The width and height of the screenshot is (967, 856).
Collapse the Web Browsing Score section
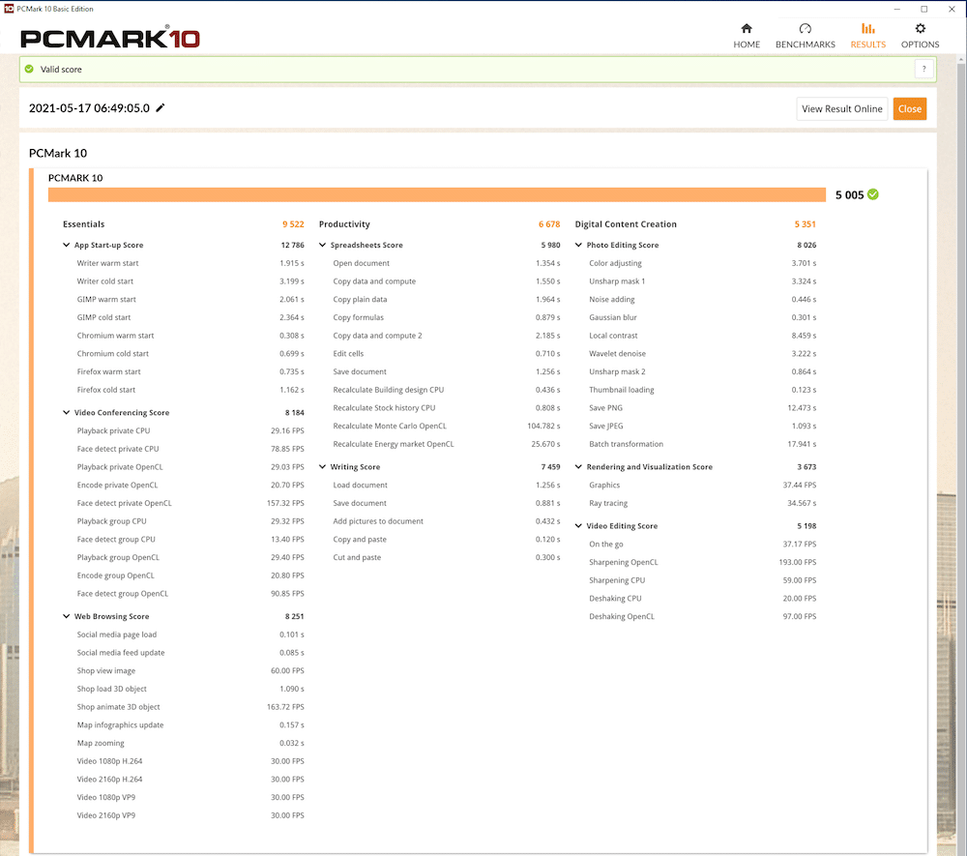click(66, 616)
